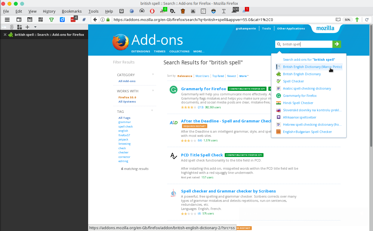
Task: Open the Bookmarks menu
Action: 72,11
